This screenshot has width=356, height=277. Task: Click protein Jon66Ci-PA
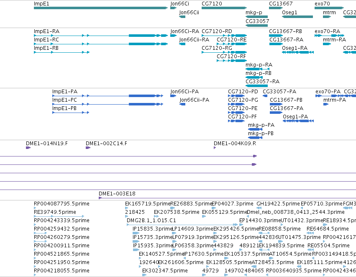[x=173, y=96]
